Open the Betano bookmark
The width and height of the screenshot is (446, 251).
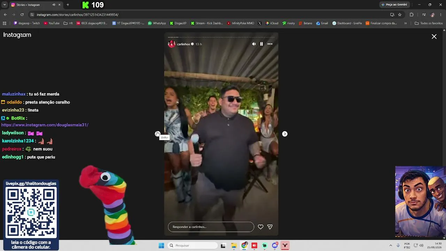tap(305, 23)
